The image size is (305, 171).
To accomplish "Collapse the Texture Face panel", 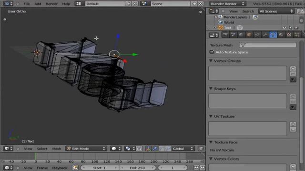I will click(211, 142).
